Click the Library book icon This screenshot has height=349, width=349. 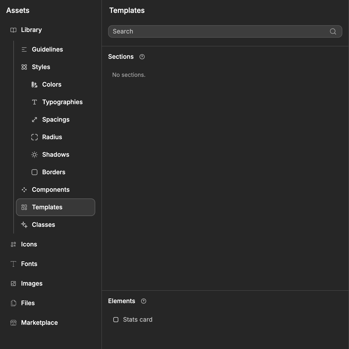pos(13,30)
